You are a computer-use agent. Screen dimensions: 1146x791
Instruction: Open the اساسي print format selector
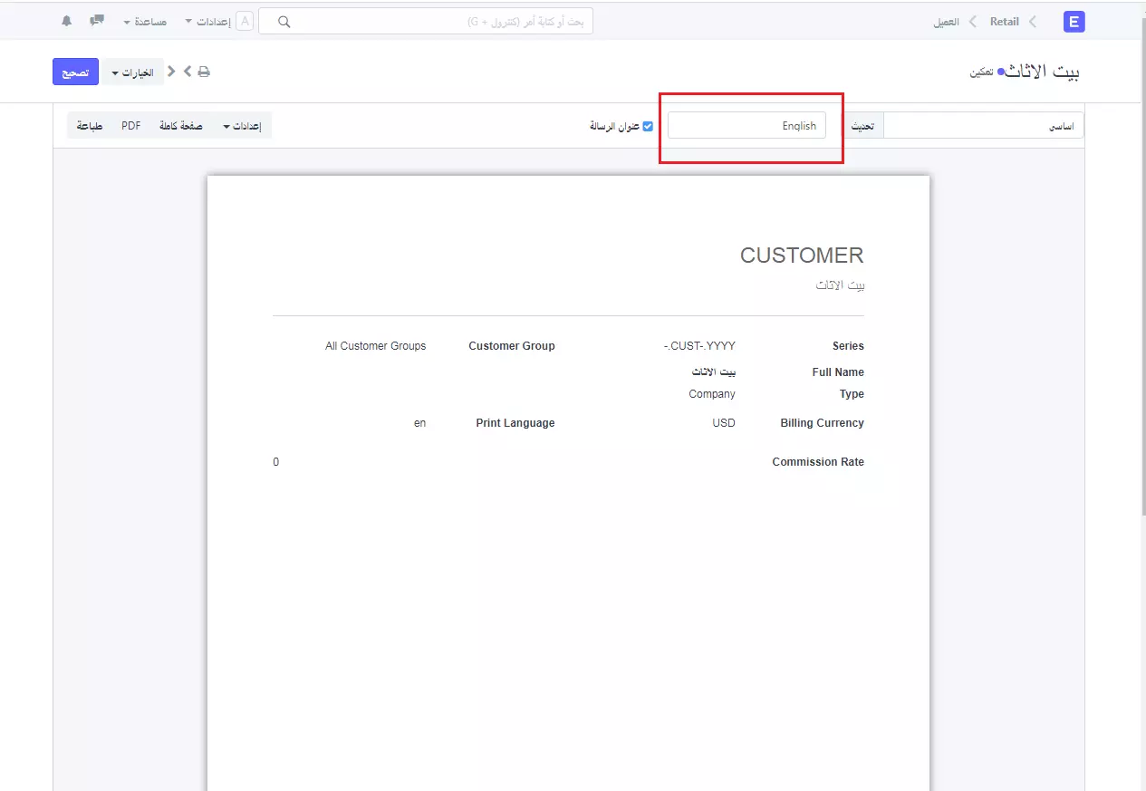[983, 126]
